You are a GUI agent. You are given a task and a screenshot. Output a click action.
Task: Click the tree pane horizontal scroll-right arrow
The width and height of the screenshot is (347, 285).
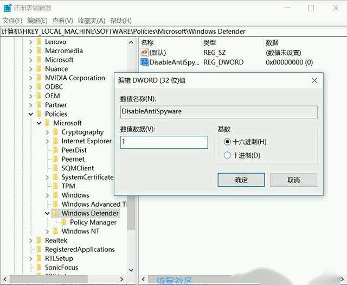[x=121, y=279]
